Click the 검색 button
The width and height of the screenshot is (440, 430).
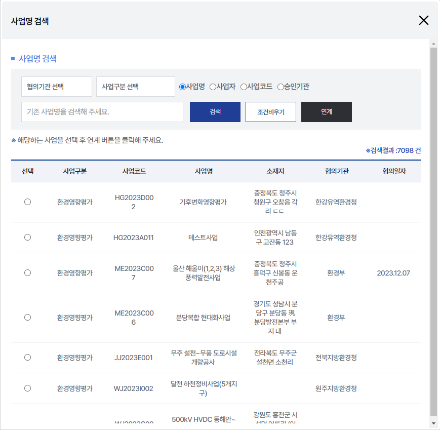[215, 112]
